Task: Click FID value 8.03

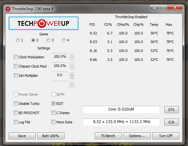Action: click(x=94, y=42)
